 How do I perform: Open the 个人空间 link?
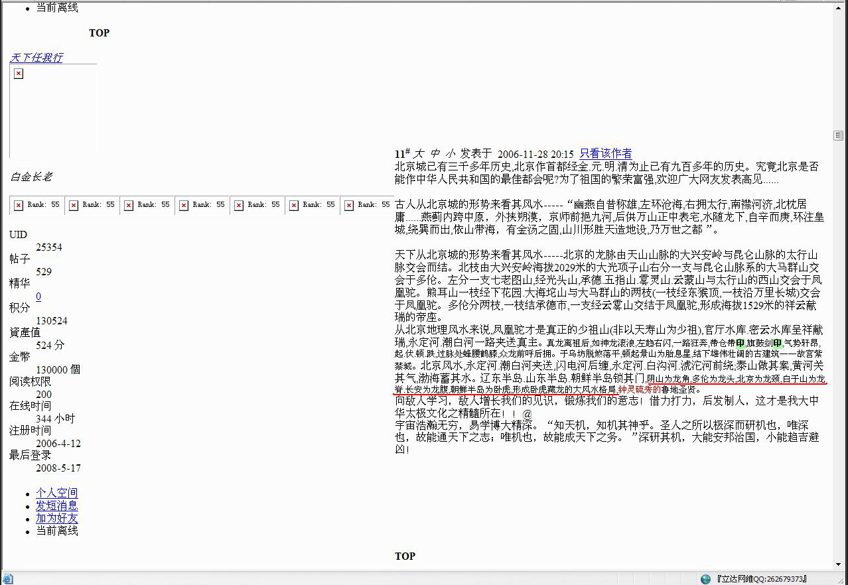tap(56, 493)
